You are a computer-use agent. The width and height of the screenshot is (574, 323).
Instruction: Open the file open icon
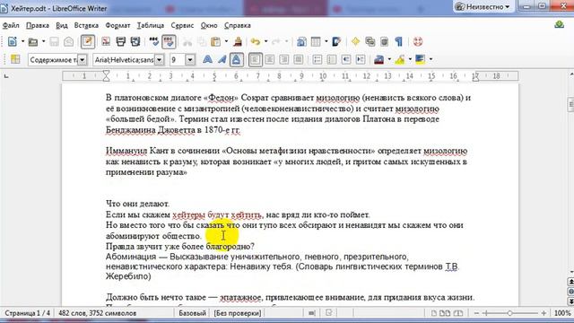pos(33,42)
